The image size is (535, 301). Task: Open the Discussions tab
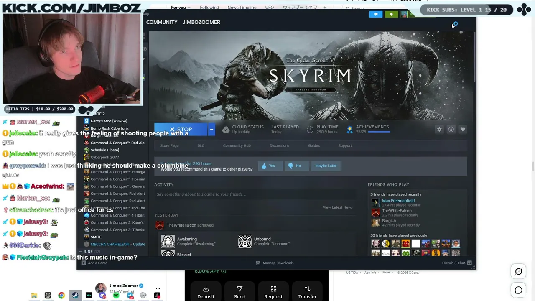(279, 145)
